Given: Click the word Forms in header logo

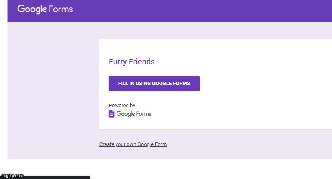Looking at the screenshot, I should click(x=61, y=9).
